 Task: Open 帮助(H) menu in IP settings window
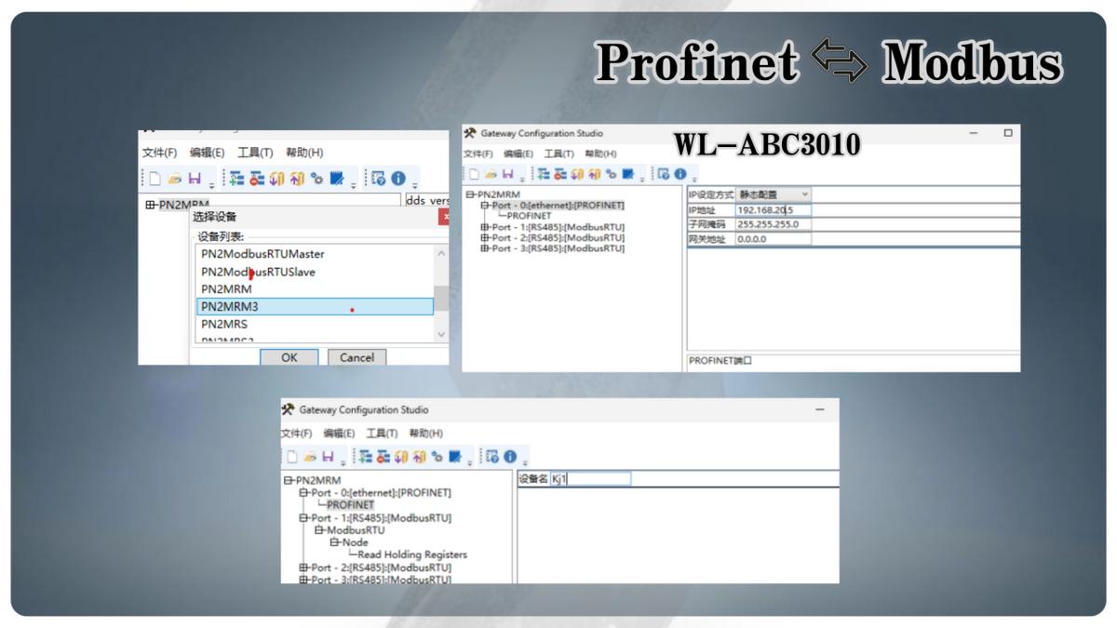pos(600,154)
